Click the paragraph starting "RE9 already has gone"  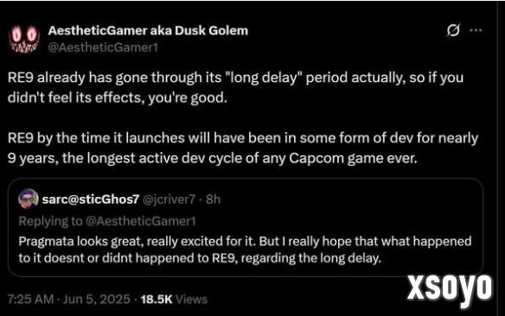coord(235,87)
